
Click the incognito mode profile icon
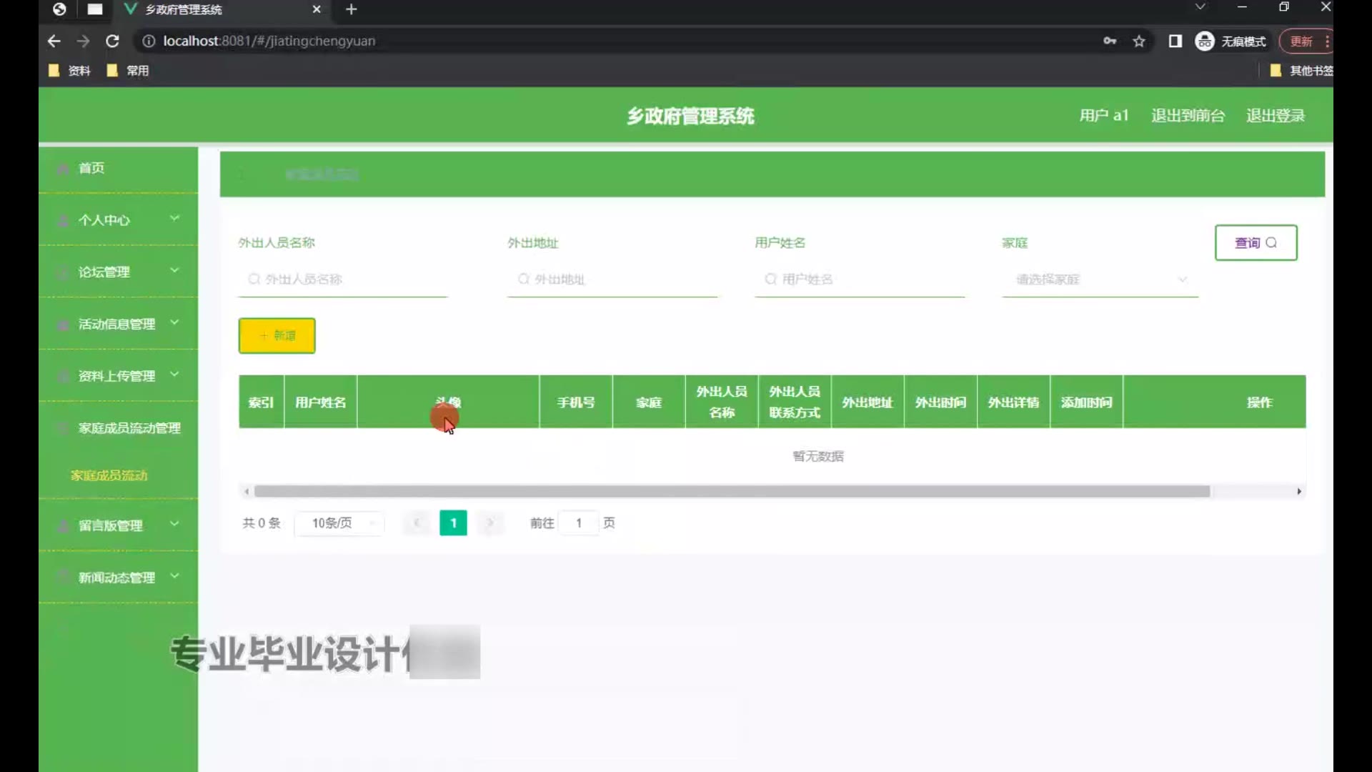click(x=1205, y=41)
